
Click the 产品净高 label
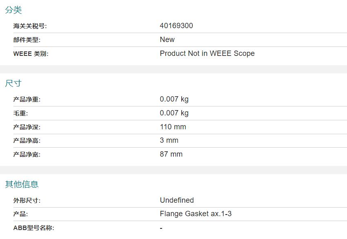[27, 141]
